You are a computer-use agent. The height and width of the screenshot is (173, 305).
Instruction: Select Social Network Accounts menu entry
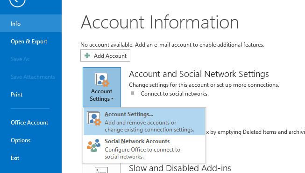[x=144, y=149]
